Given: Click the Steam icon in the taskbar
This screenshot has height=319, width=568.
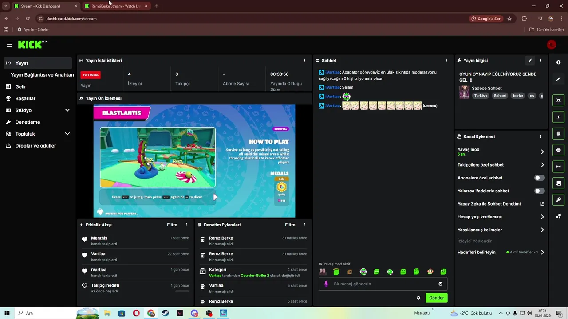Looking at the screenshot, I should click(165, 313).
